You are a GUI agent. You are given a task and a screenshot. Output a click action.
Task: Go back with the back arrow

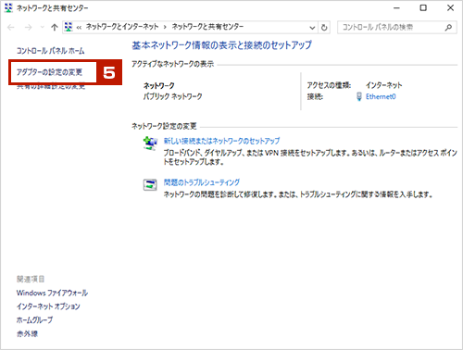pyautogui.click(x=11, y=28)
